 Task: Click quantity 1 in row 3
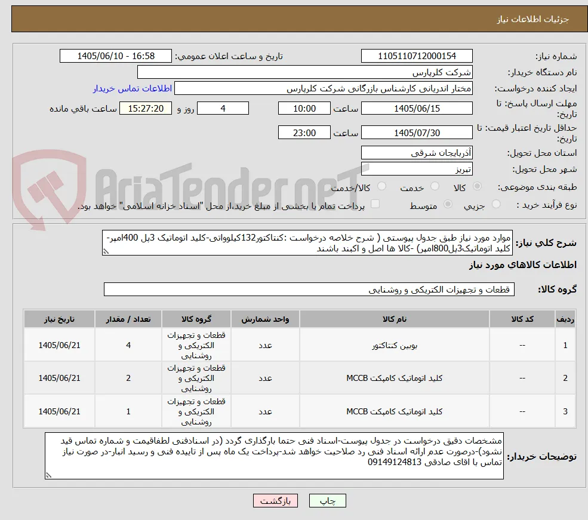pos(128,411)
